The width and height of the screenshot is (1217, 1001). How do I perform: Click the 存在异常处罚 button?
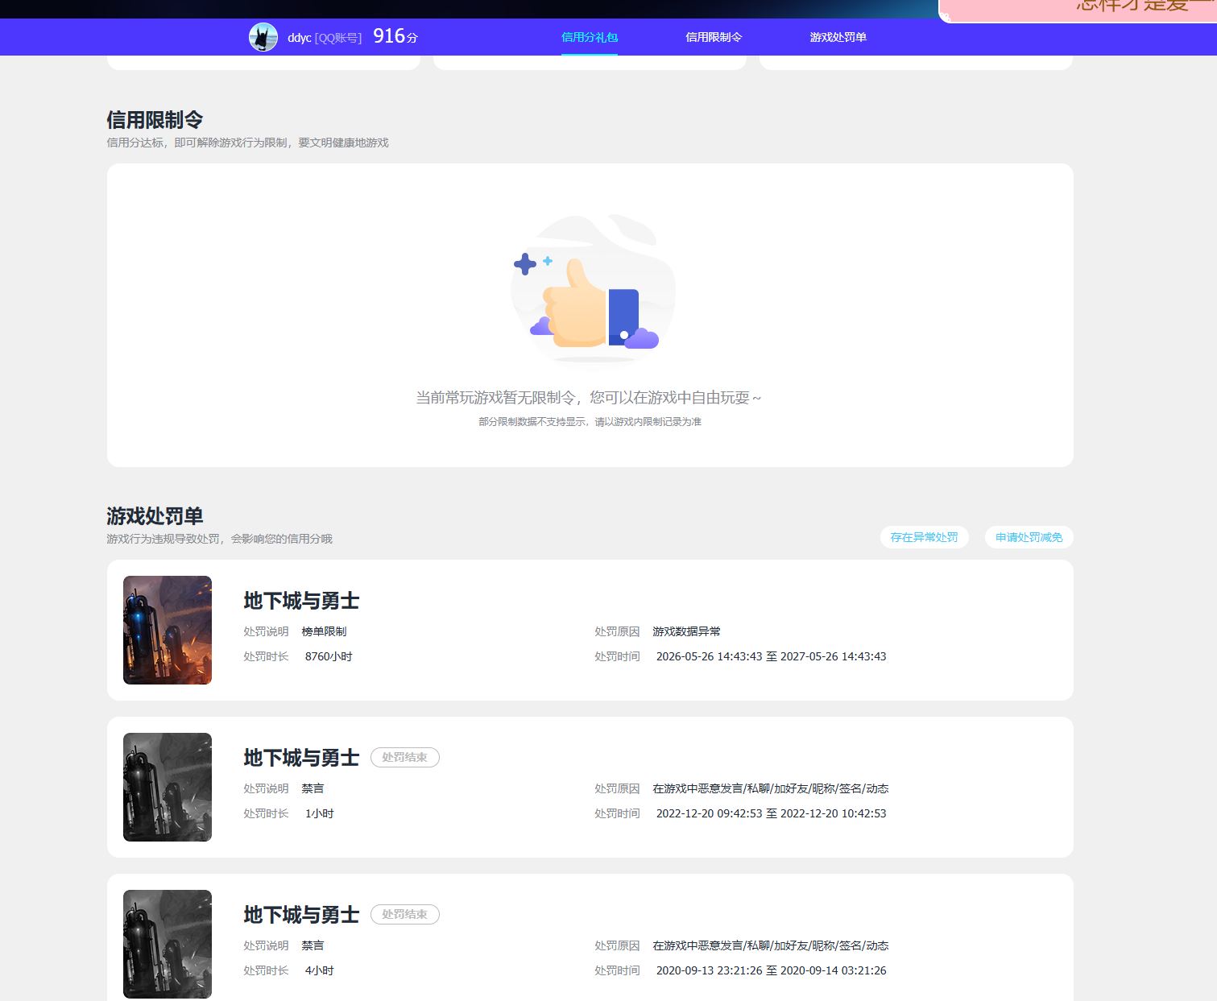coord(924,537)
